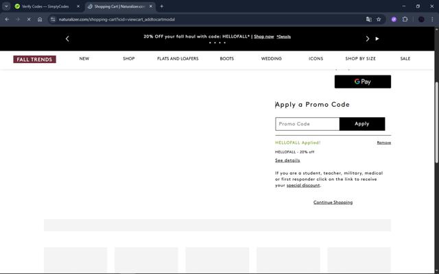The image size is (439, 274).
Task: Open the BOOTS navigation menu
Action: (227, 59)
